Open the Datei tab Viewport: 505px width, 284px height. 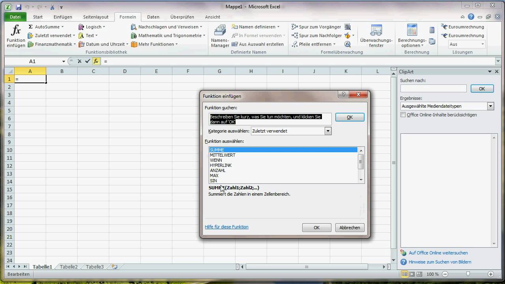tap(15, 17)
